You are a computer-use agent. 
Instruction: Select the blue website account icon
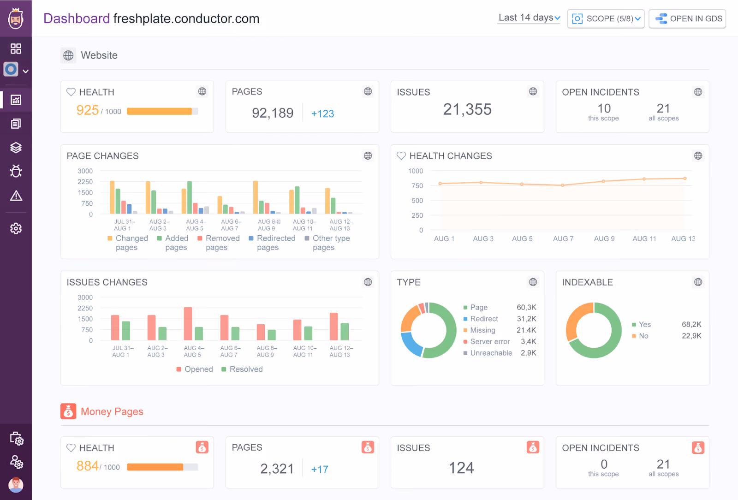point(11,70)
